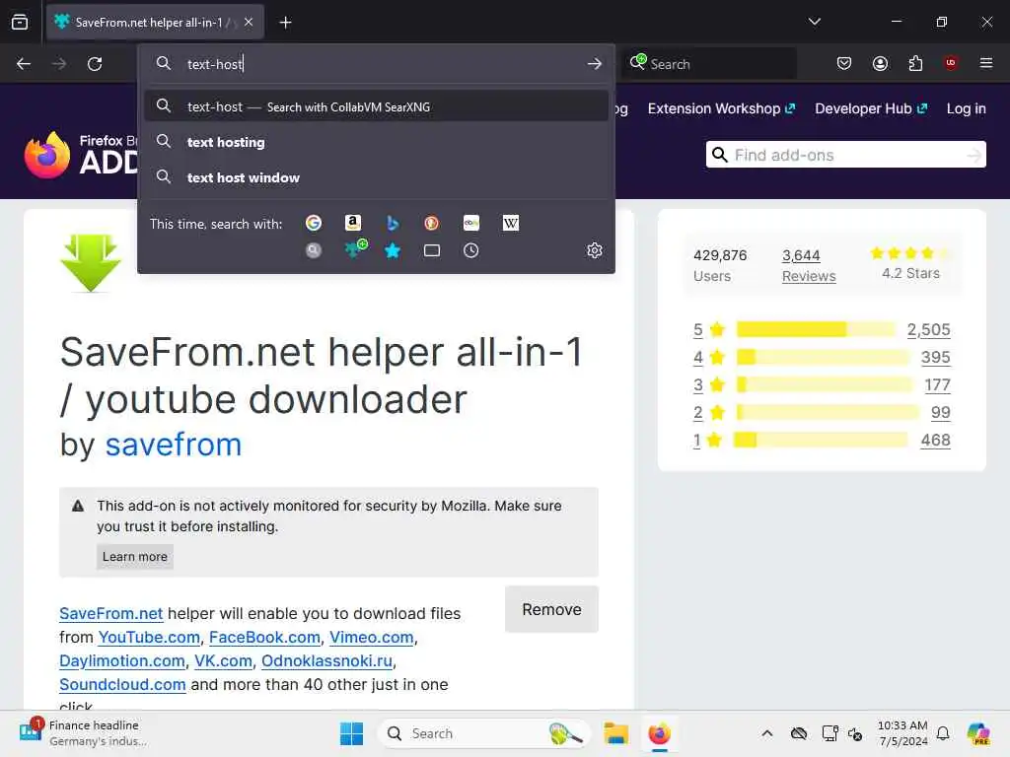Open the Firefox View button

tap(20, 22)
